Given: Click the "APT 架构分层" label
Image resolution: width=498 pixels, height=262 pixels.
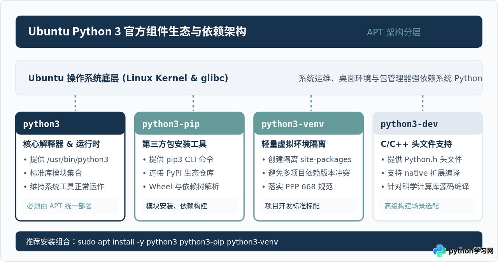Looking at the screenshot, I should click(x=394, y=32).
